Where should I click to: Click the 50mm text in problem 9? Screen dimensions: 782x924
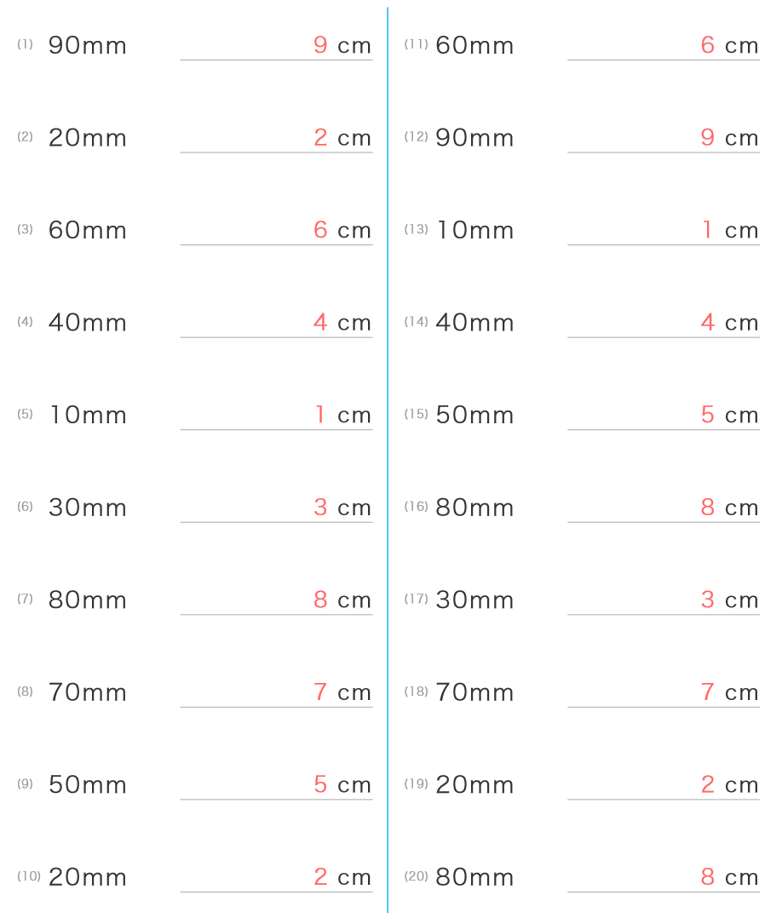(x=87, y=784)
